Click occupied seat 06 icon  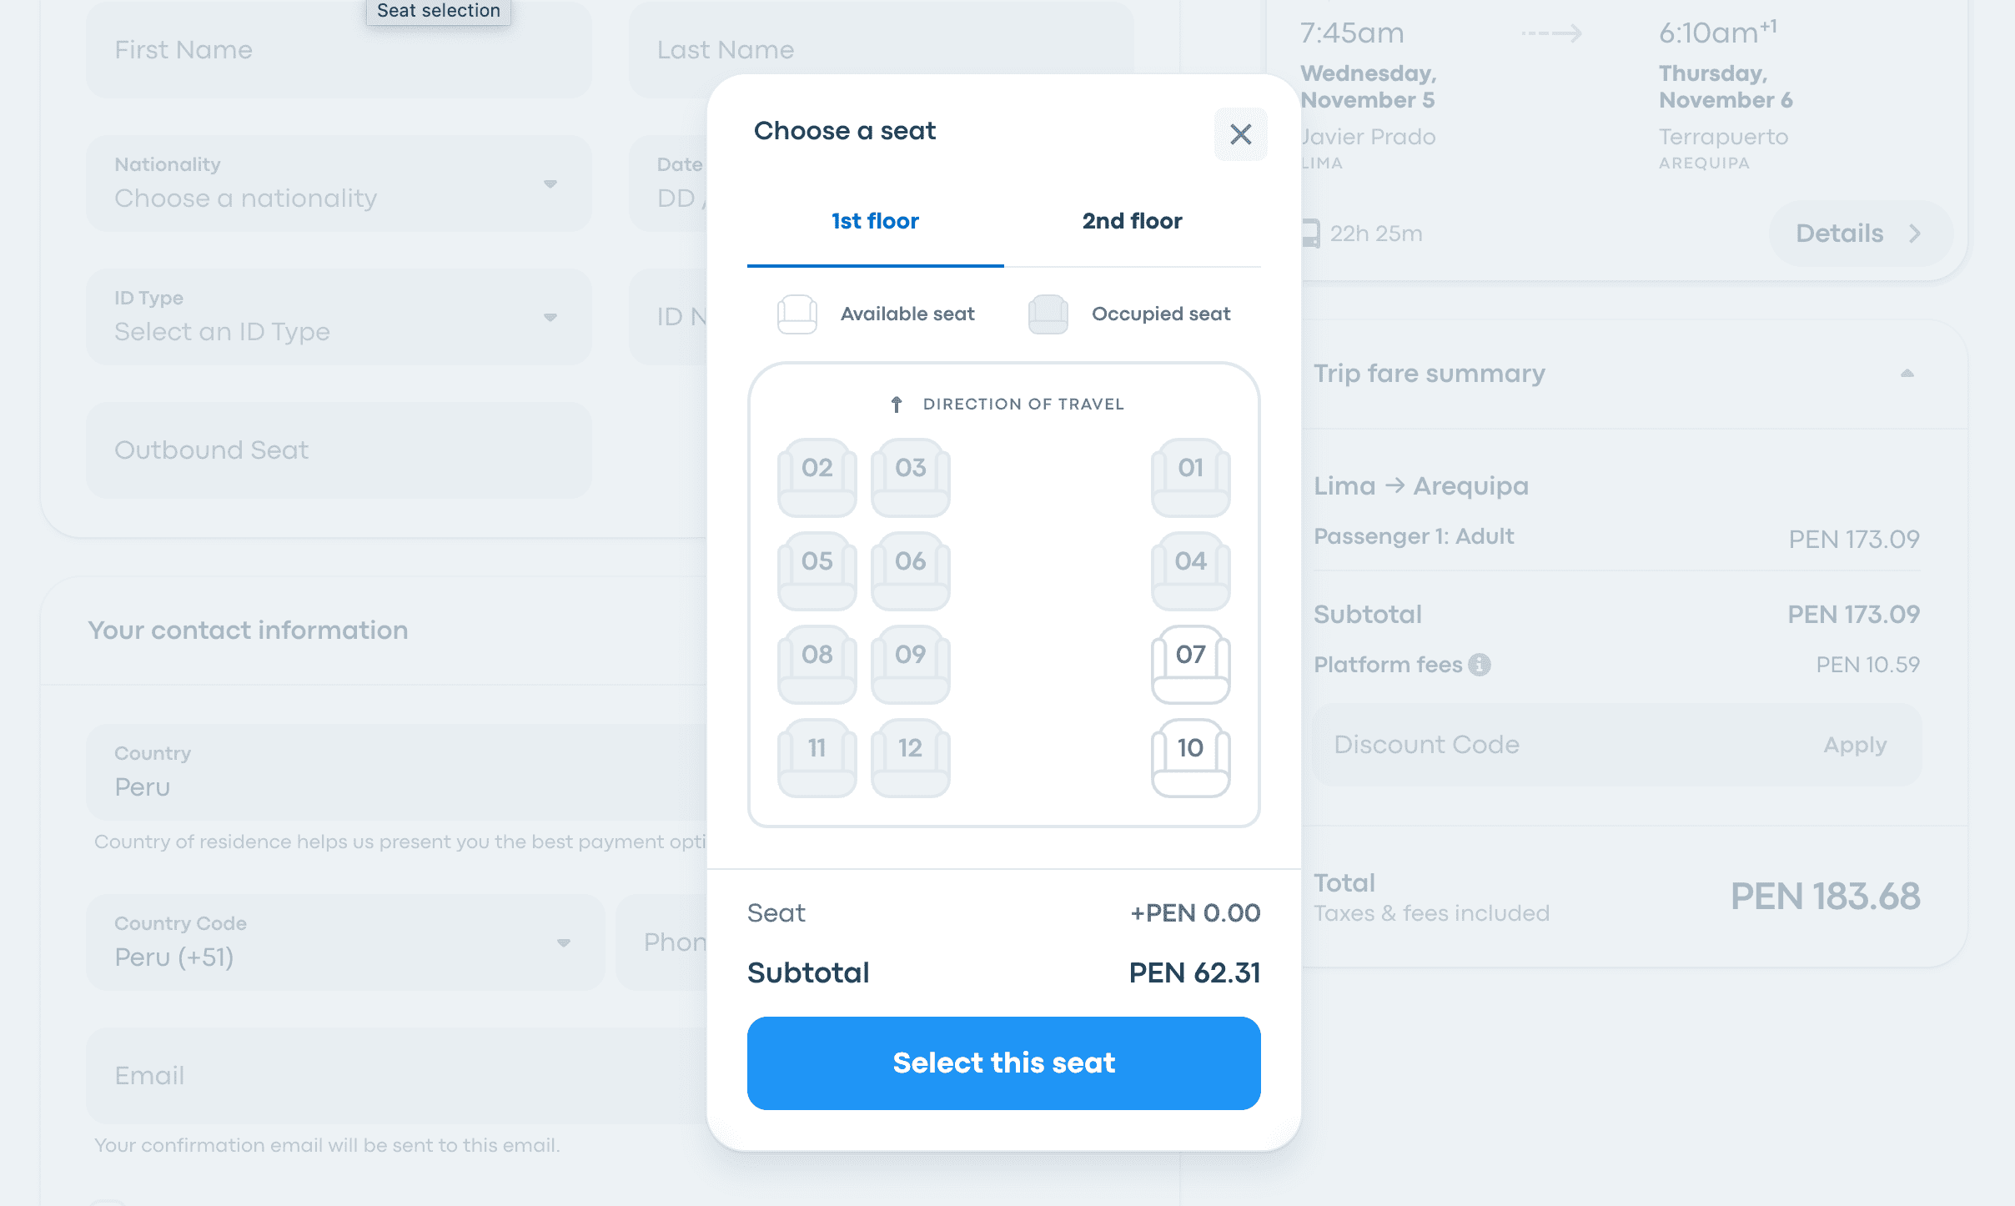click(910, 570)
